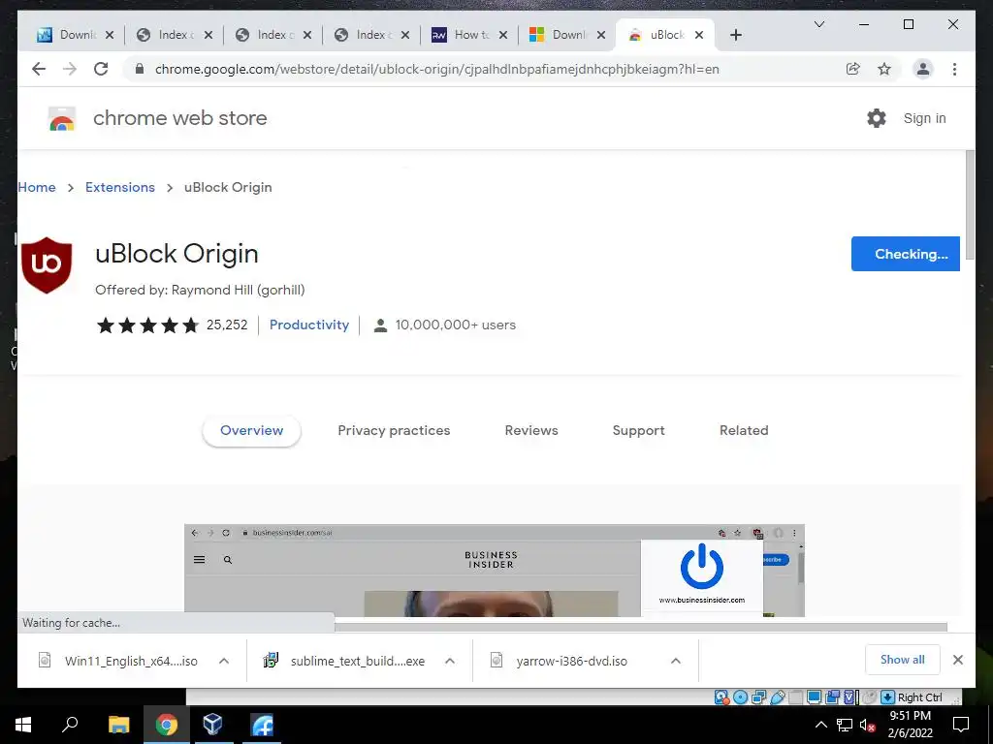Open File Explorer from taskbar

click(118, 725)
